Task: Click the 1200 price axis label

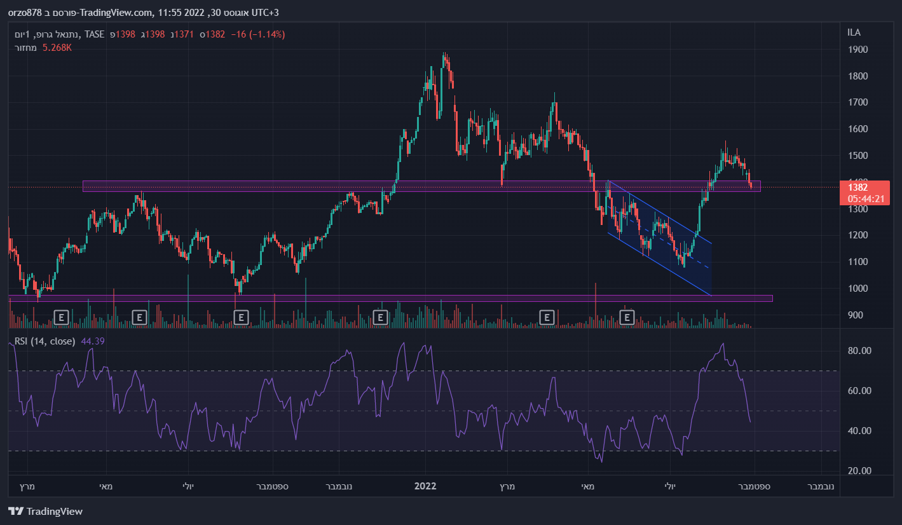Action: (858, 235)
